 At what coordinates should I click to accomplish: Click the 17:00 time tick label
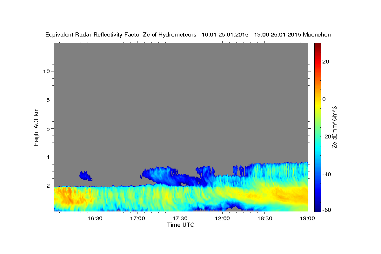point(137,219)
